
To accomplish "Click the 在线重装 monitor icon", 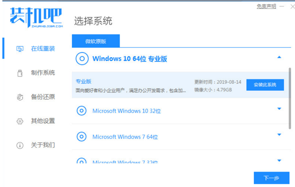I will click(20, 49).
